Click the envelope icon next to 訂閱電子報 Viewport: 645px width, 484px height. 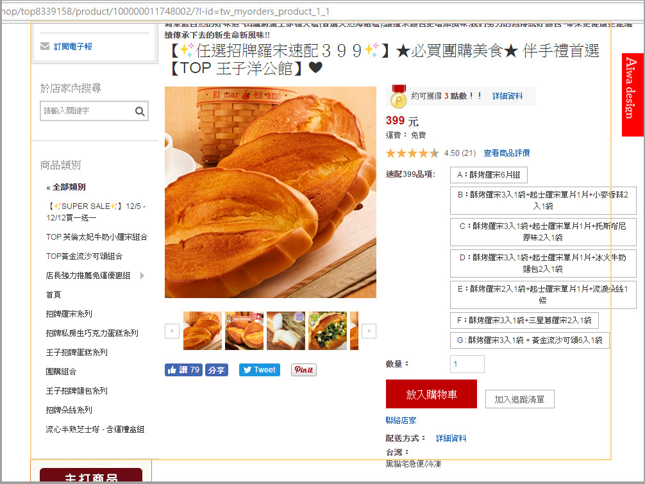(45, 46)
